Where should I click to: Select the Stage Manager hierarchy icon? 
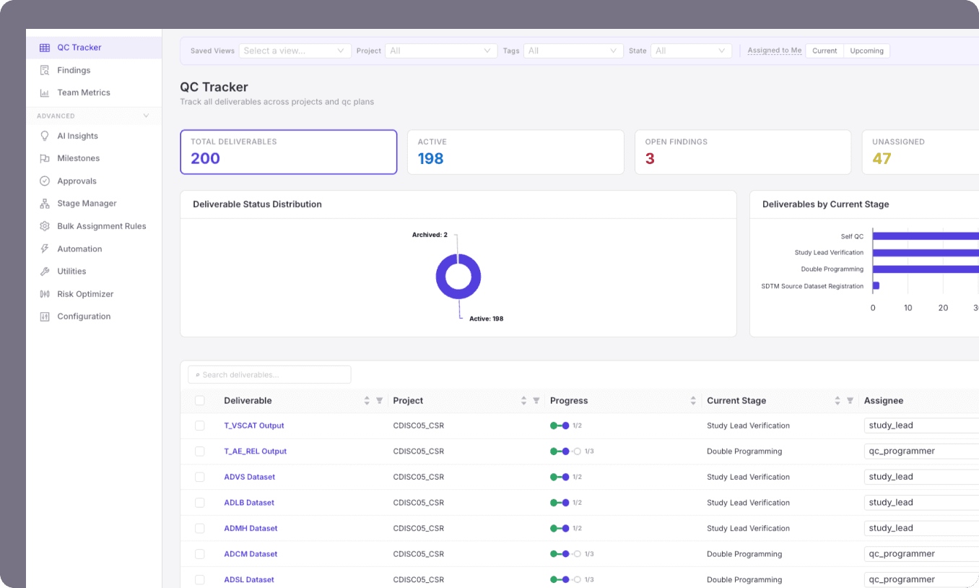pos(45,204)
